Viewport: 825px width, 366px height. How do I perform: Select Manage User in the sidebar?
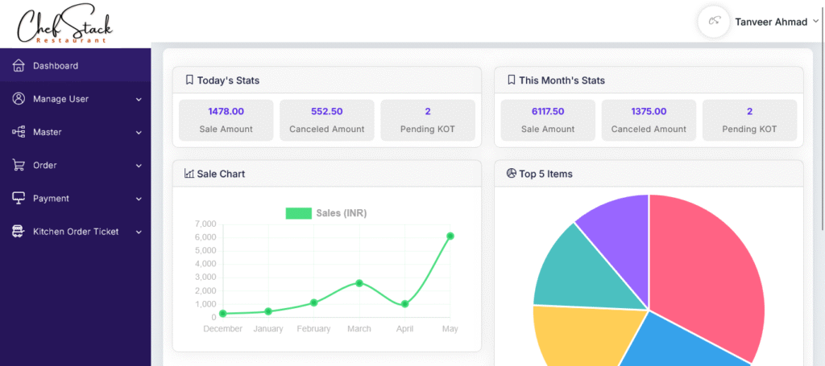pos(75,99)
